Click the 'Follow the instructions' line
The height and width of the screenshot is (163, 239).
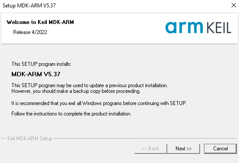(71, 114)
